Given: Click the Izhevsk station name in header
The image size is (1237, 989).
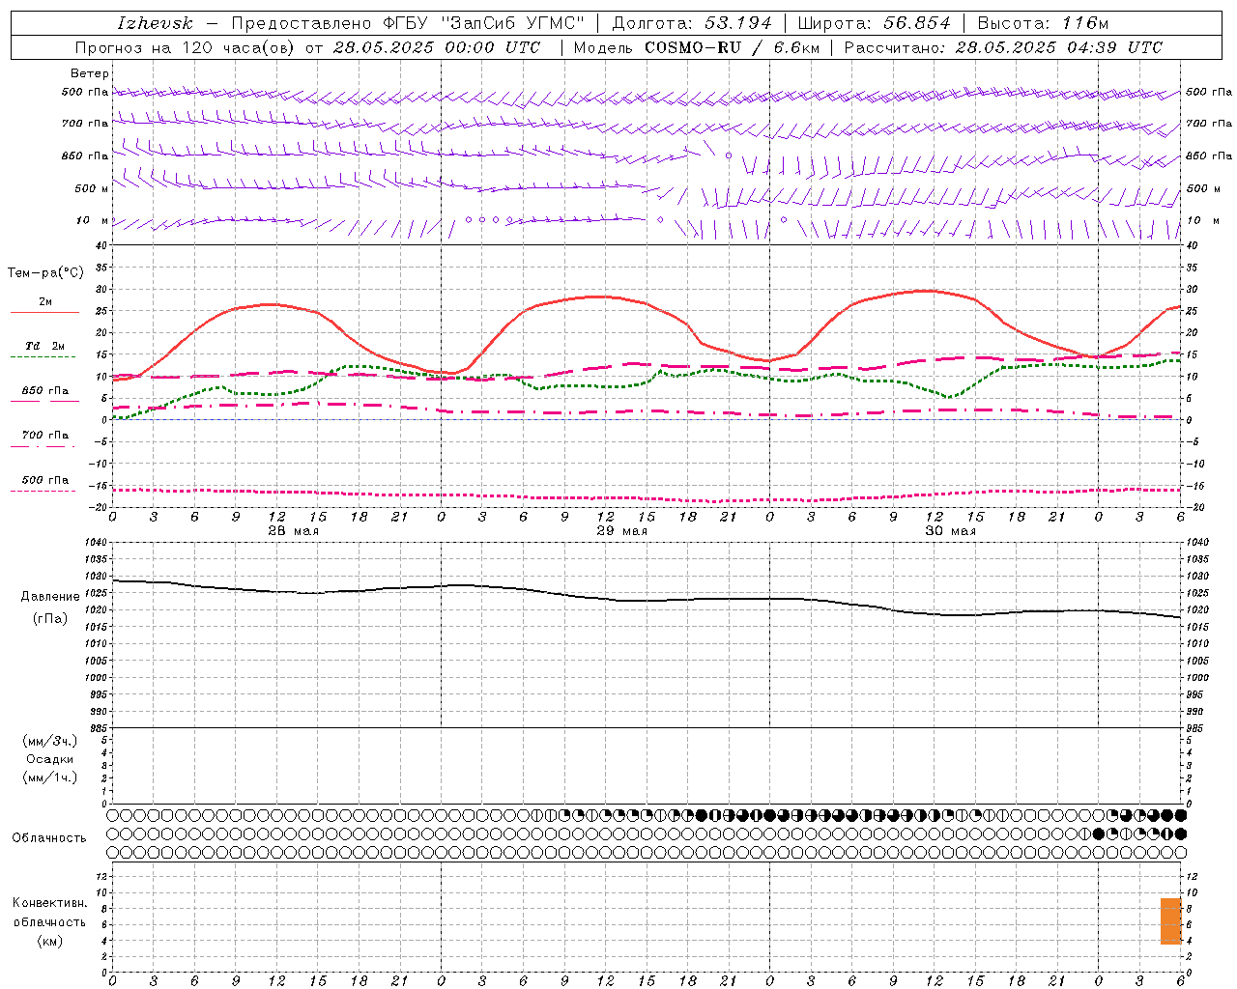Looking at the screenshot, I should coord(155,23).
